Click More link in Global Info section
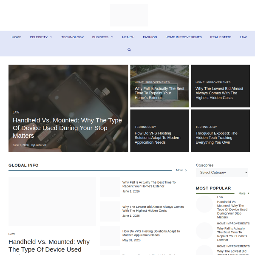 coord(179,170)
